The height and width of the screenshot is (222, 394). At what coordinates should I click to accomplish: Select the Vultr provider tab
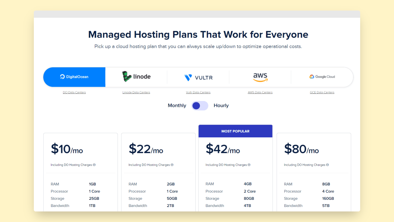click(x=198, y=77)
